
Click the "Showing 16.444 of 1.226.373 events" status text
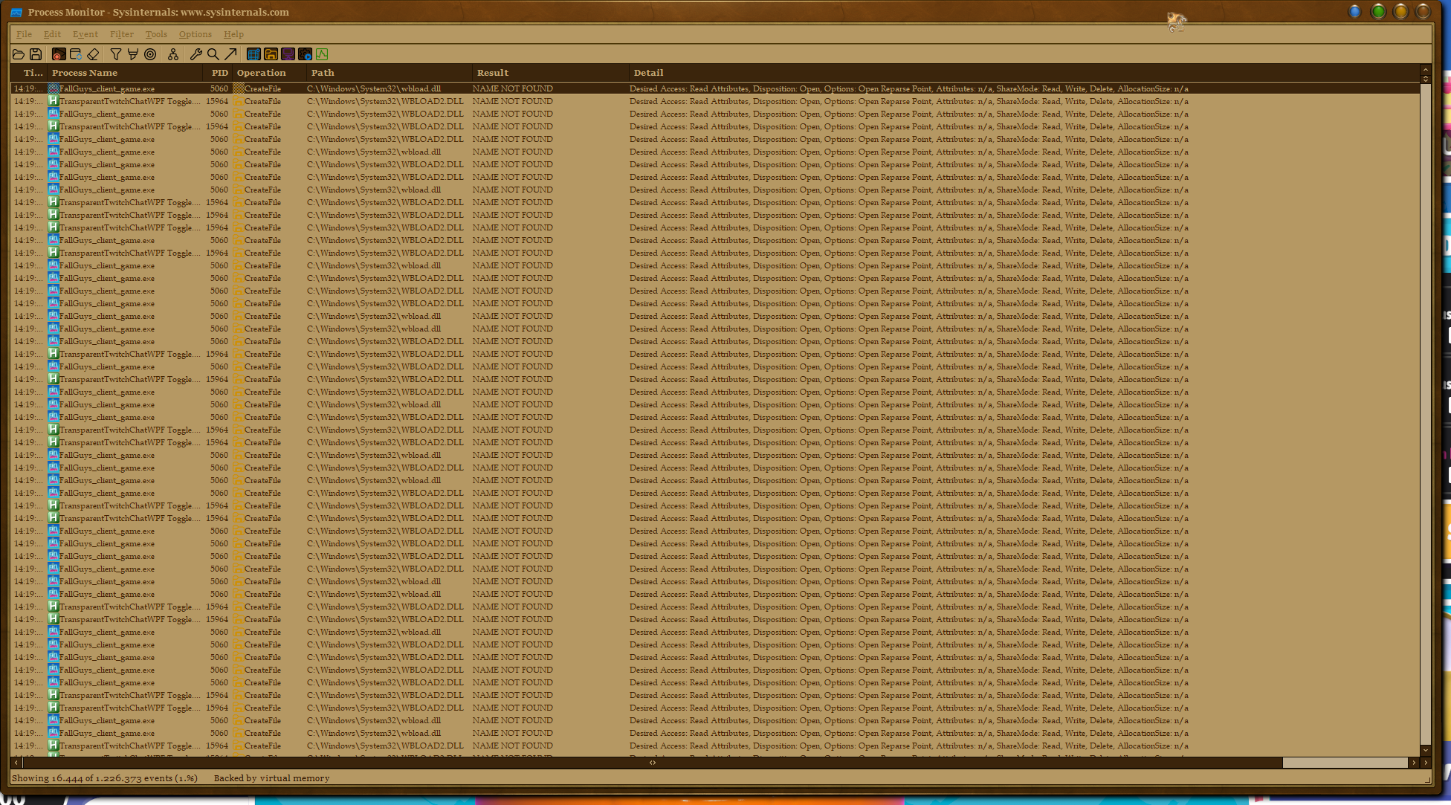tap(105, 778)
